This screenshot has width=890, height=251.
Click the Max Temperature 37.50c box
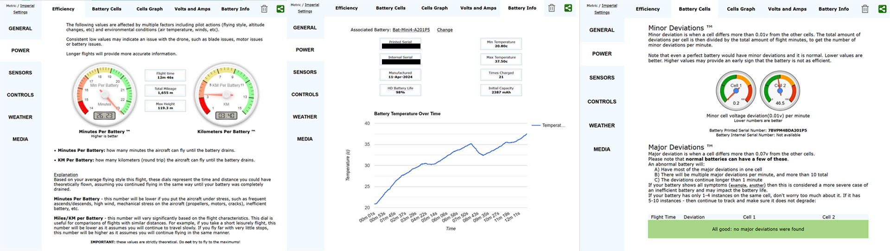[501, 59]
